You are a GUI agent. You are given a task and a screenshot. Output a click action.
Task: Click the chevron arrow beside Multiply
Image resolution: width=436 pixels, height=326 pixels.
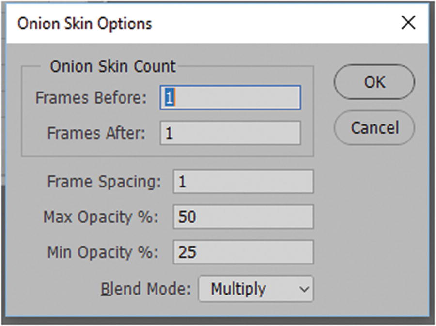tap(304, 289)
